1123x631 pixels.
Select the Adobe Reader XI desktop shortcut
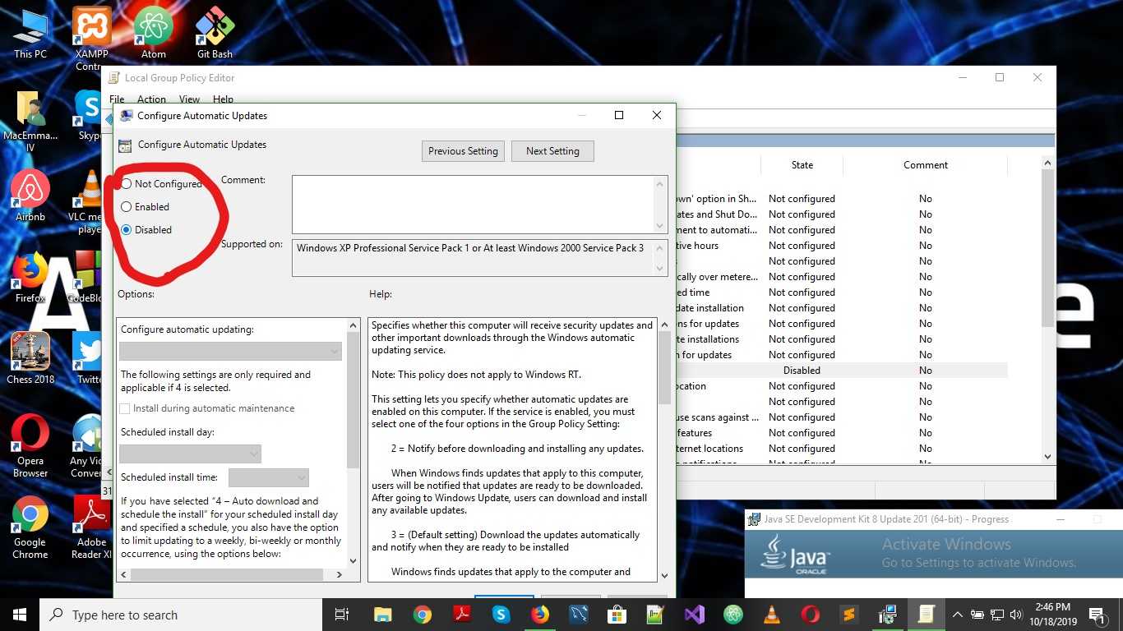(91, 527)
